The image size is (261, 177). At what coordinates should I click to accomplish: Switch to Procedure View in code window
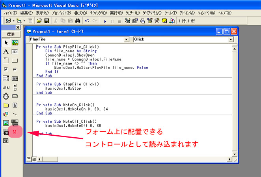click(x=29, y=159)
